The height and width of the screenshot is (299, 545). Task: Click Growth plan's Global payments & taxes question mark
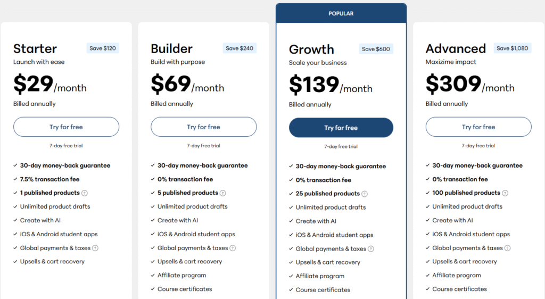[x=371, y=249]
